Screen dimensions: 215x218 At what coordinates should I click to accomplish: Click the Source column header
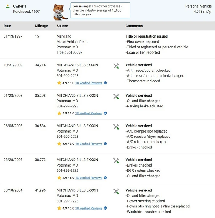point(62,26)
